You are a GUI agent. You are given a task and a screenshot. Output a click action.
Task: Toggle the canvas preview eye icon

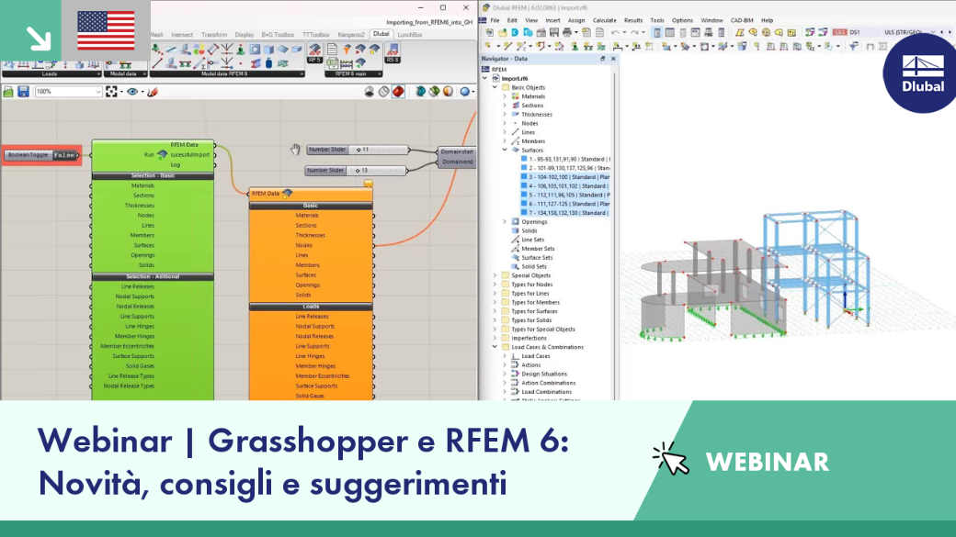[131, 91]
